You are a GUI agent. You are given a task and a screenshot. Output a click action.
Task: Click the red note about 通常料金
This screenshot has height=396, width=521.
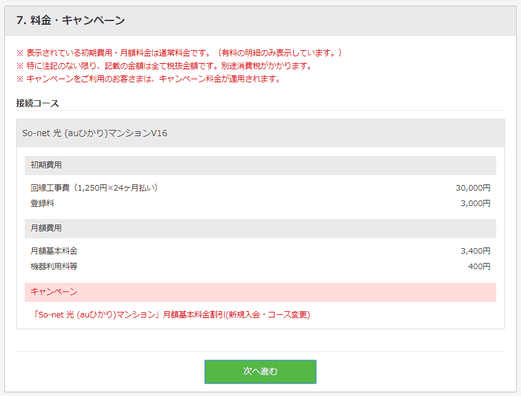[x=179, y=53]
